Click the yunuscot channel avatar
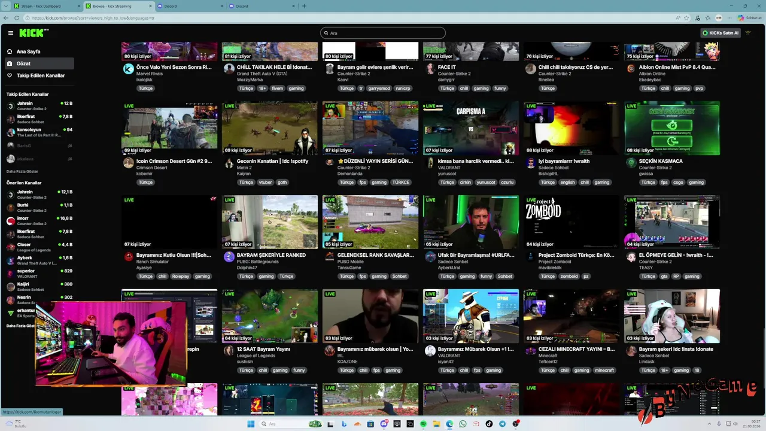 (x=430, y=163)
